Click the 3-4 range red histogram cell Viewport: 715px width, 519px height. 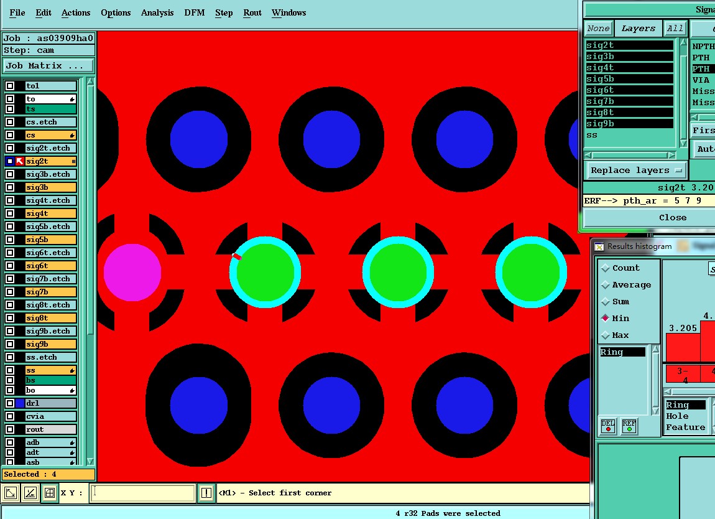coord(683,374)
